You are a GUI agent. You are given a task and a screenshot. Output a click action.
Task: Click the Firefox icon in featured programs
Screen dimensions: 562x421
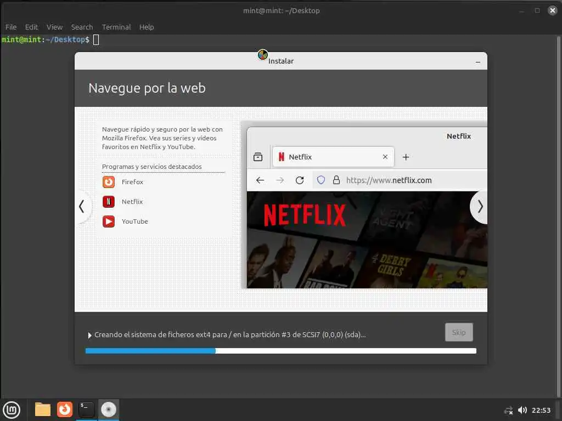pyautogui.click(x=109, y=182)
